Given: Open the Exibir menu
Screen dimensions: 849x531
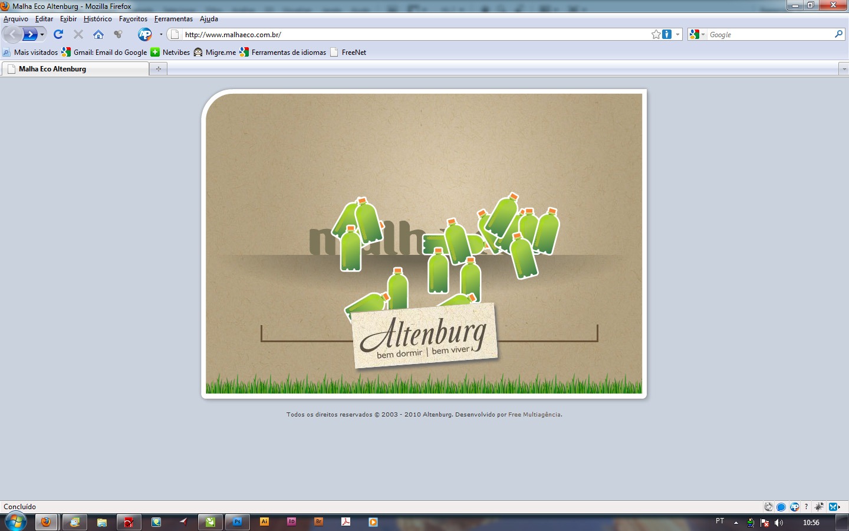Looking at the screenshot, I should pos(68,19).
